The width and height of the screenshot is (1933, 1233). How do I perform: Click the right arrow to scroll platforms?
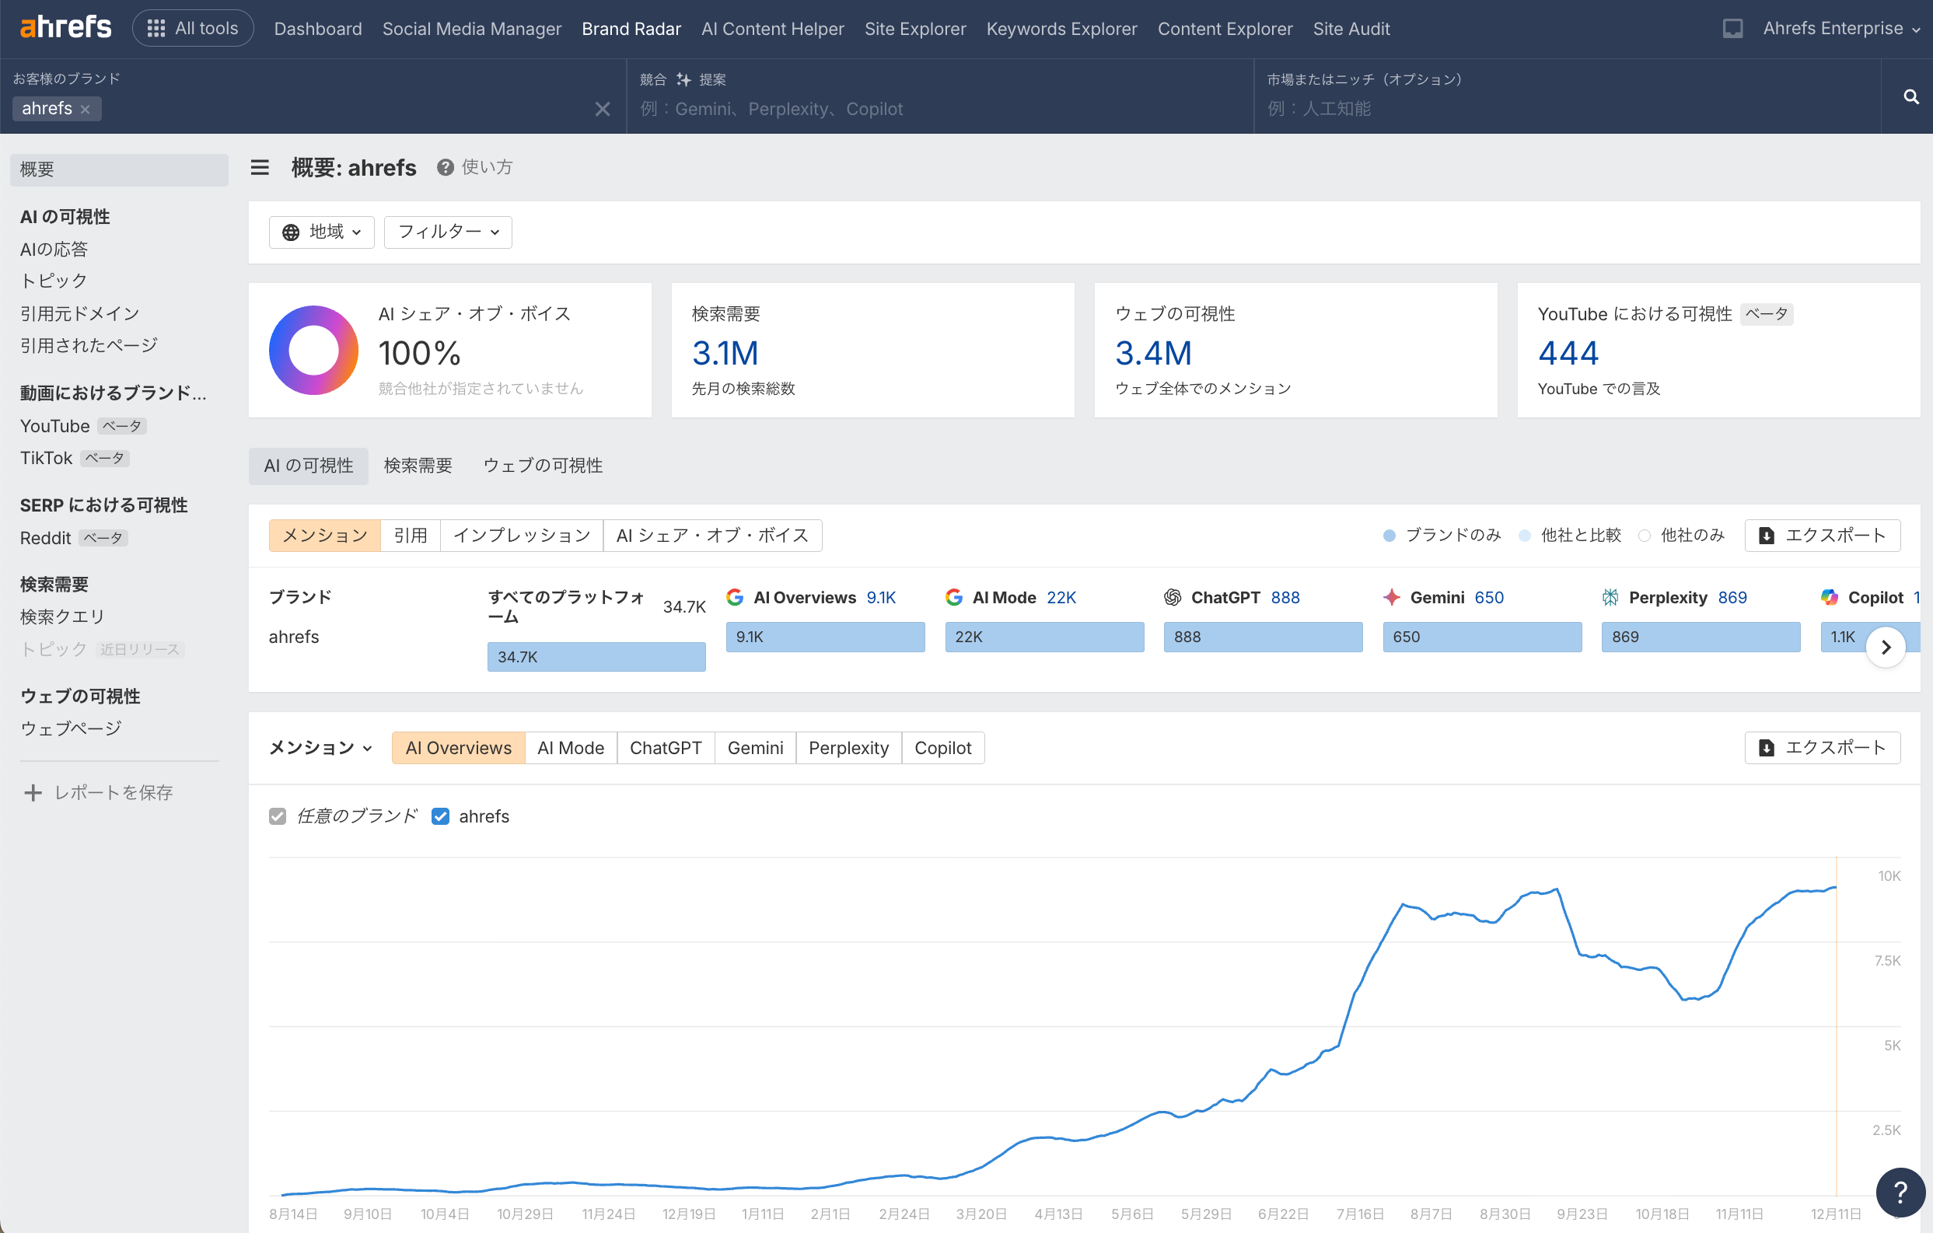pyautogui.click(x=1886, y=647)
